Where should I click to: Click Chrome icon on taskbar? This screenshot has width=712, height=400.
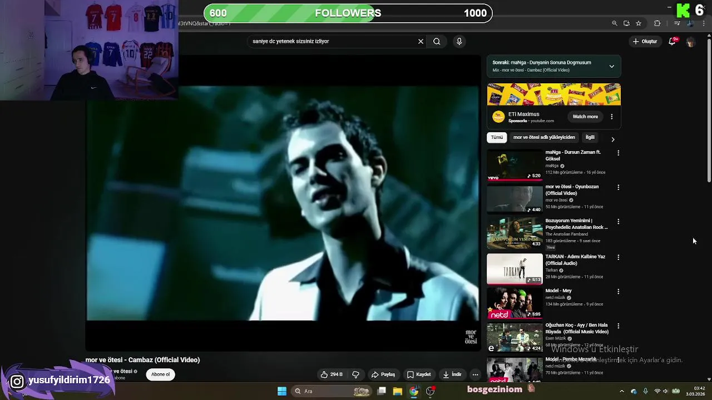[414, 391]
